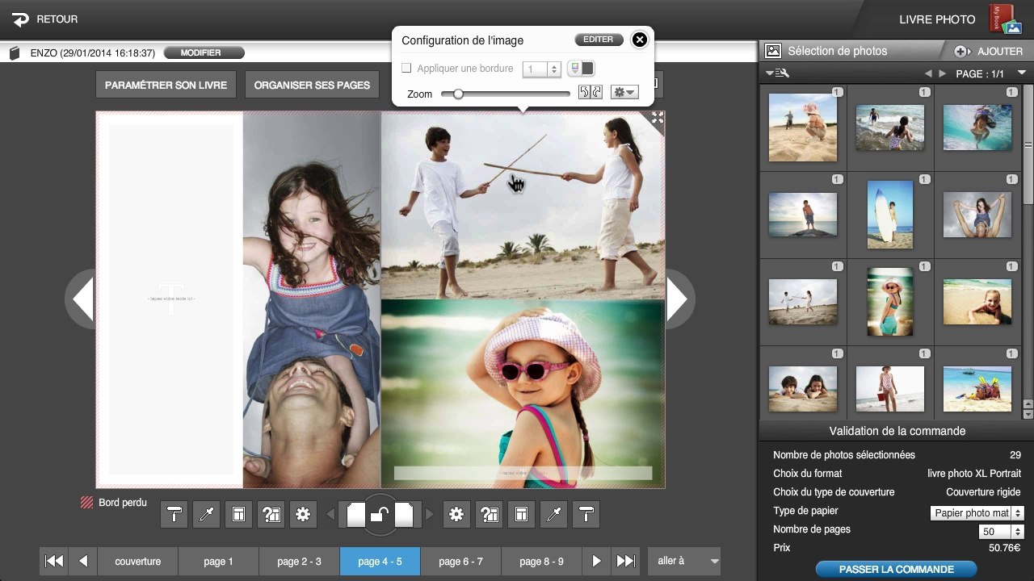The width and height of the screenshot is (1034, 581).
Task: Click the unlock padlock between pages
Action: [x=379, y=515]
